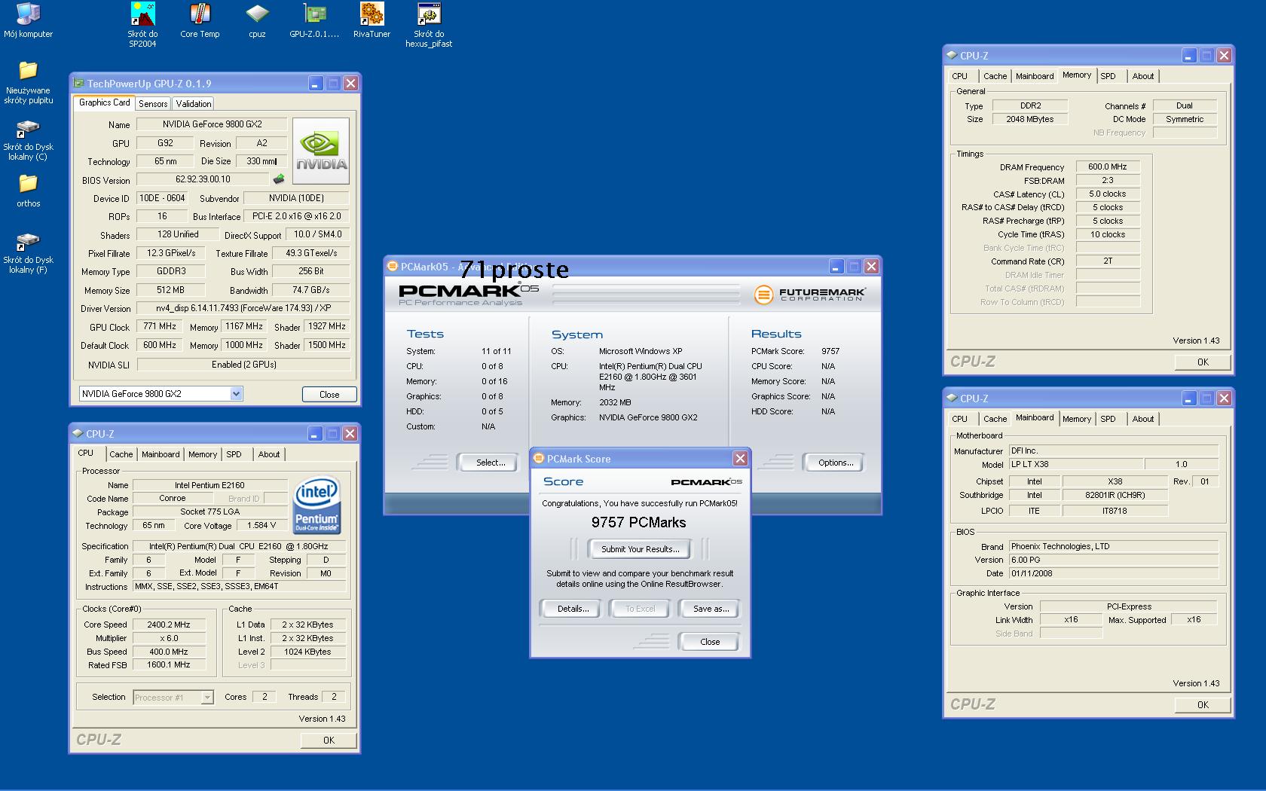Click Memory Size 2048 MBytes value
Image resolution: width=1266 pixels, height=791 pixels.
[x=1029, y=119]
